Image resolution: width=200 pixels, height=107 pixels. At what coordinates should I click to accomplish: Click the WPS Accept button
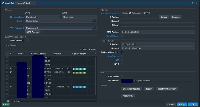pyautogui.click(x=33, y=32)
